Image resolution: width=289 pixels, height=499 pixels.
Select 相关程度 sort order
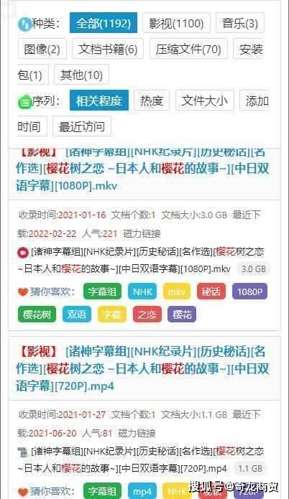[99, 101]
